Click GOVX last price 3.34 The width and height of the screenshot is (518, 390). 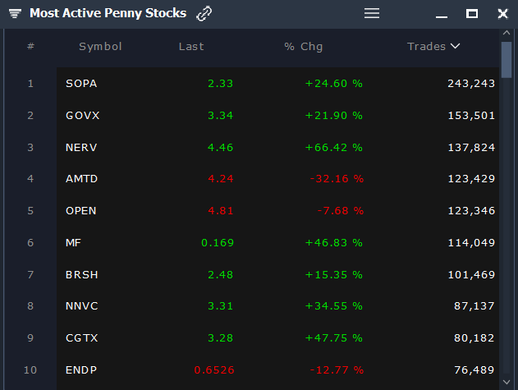[x=220, y=115]
